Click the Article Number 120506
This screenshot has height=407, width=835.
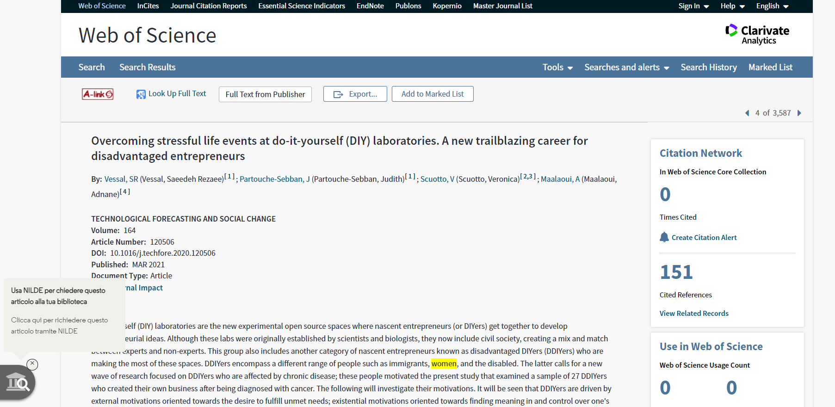click(162, 242)
